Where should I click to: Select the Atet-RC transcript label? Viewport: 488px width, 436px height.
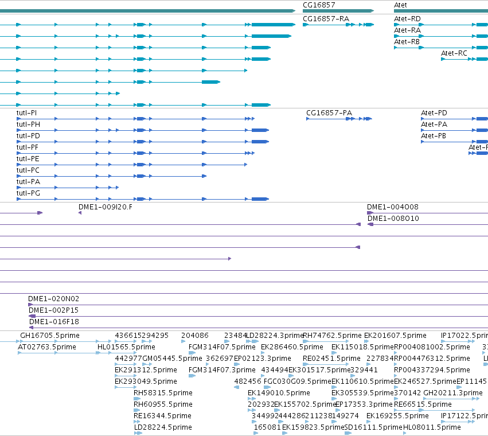point(454,53)
